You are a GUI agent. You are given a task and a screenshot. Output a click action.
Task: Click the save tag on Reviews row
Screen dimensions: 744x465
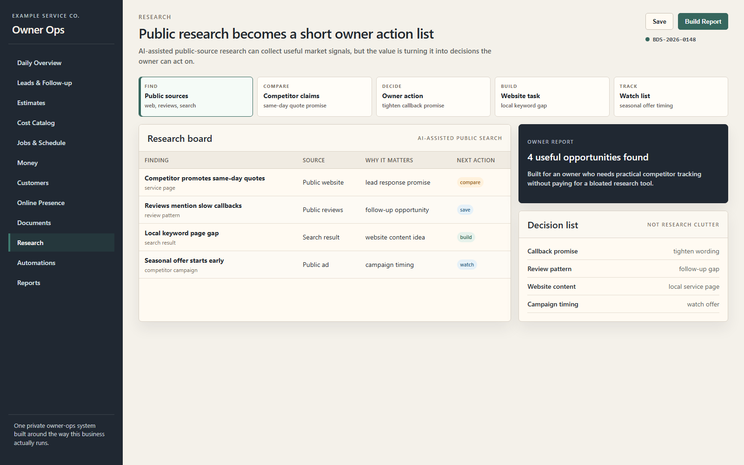pos(465,210)
